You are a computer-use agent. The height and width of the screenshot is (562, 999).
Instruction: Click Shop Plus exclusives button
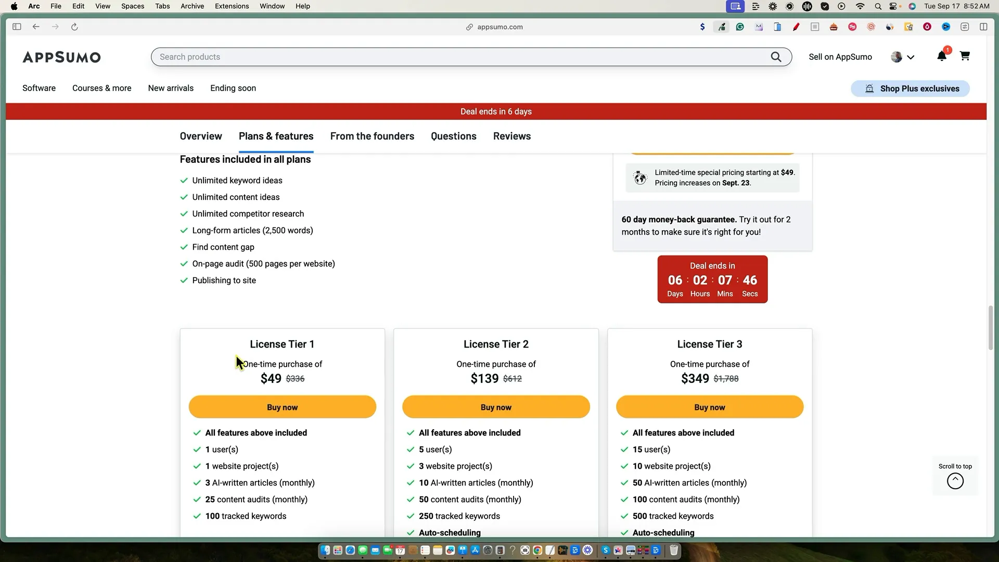click(910, 88)
